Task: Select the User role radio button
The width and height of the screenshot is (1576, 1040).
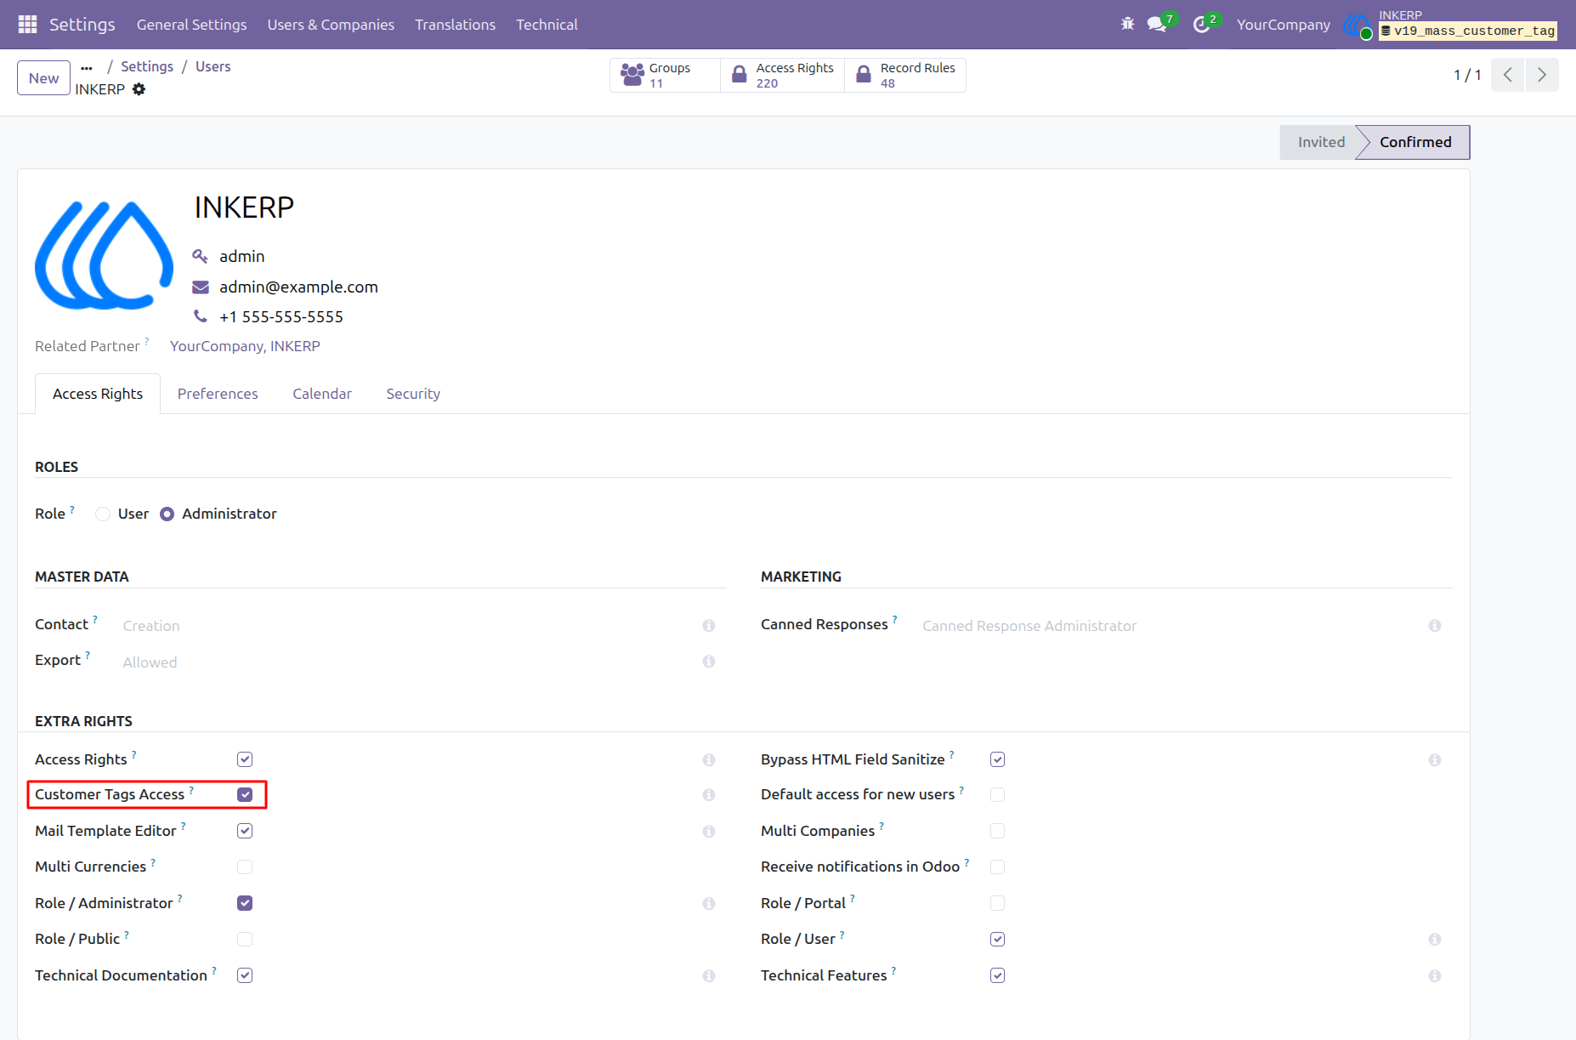Action: [103, 514]
